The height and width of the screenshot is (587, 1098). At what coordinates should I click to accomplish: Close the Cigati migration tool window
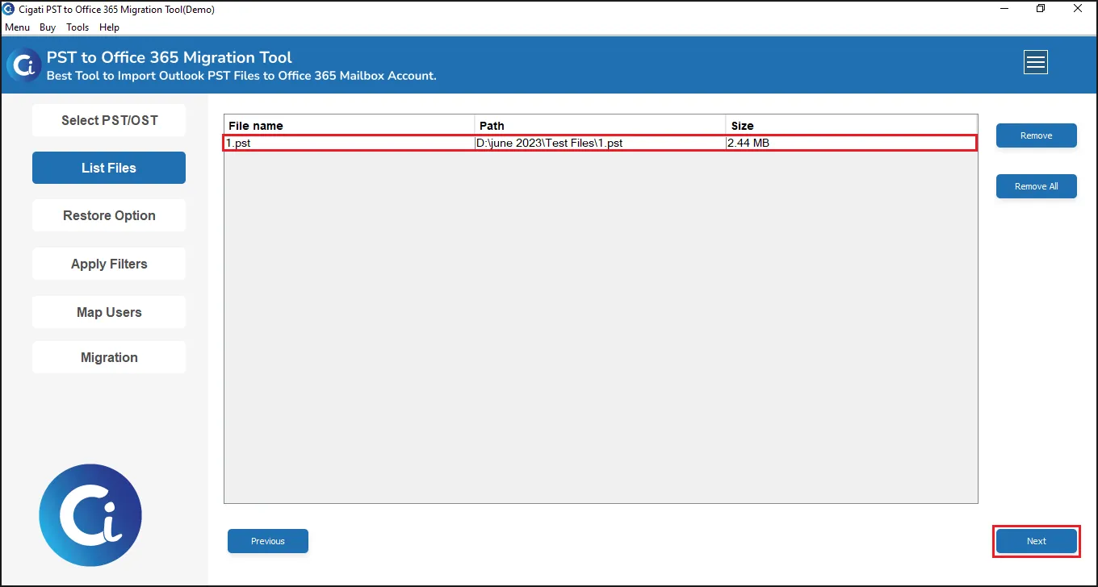click(1078, 9)
